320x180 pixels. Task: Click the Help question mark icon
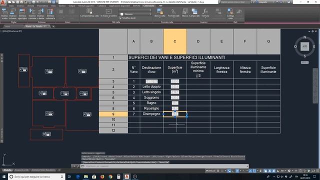288,2
